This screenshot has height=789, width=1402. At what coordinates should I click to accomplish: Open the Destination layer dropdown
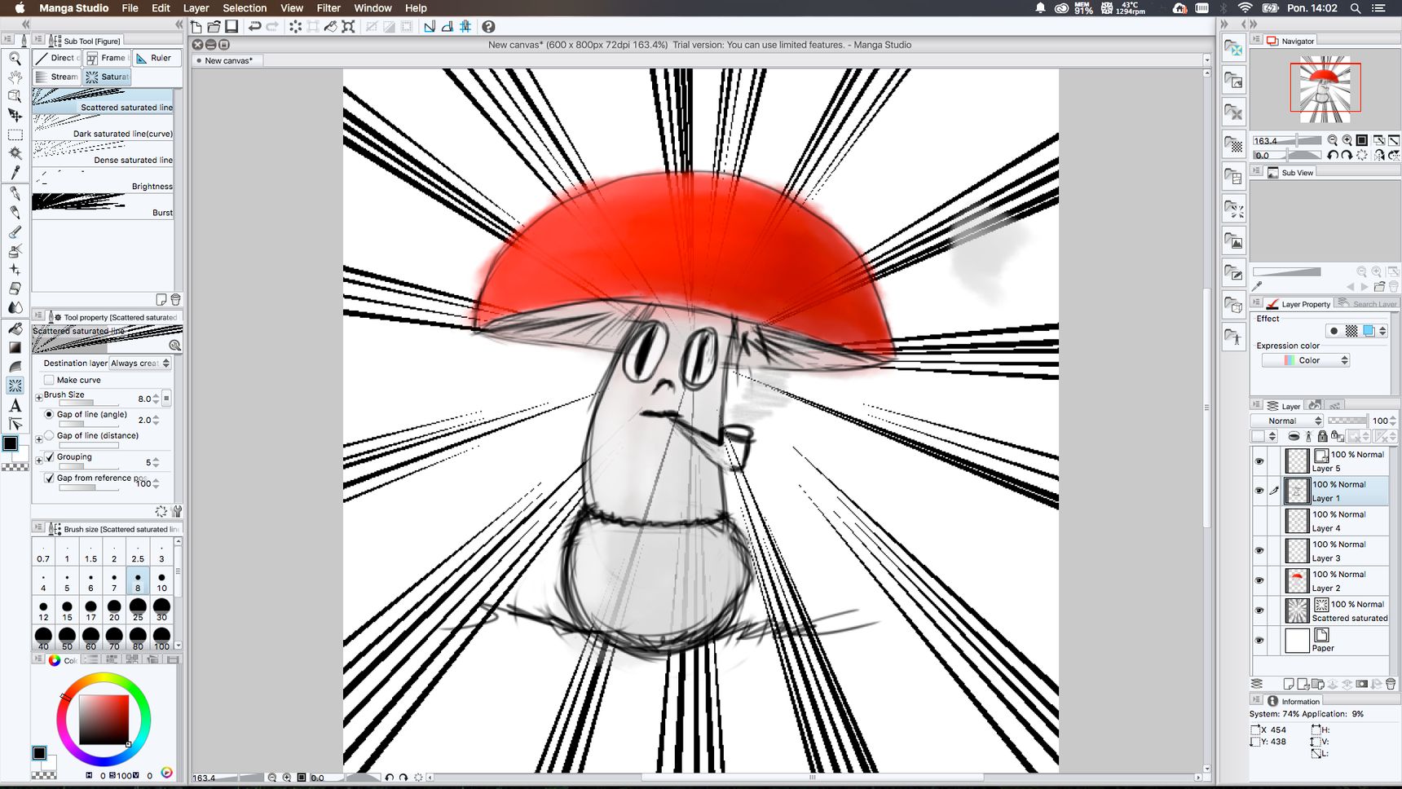click(x=140, y=363)
